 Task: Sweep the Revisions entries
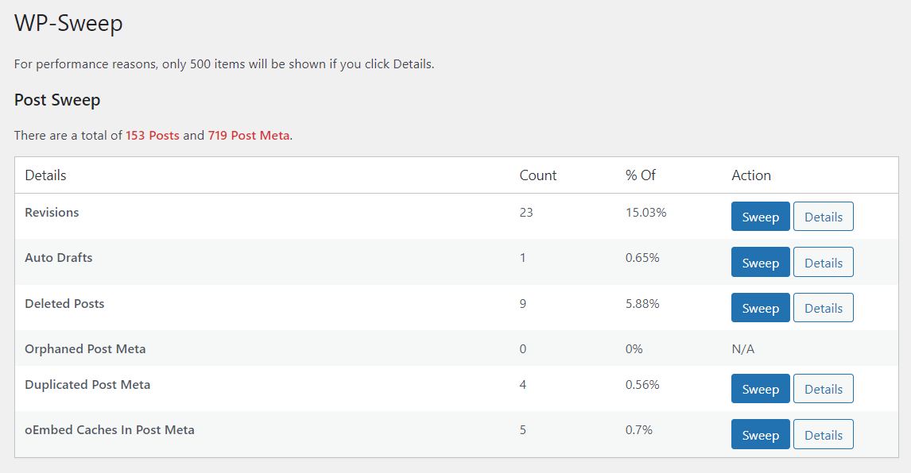[760, 217]
